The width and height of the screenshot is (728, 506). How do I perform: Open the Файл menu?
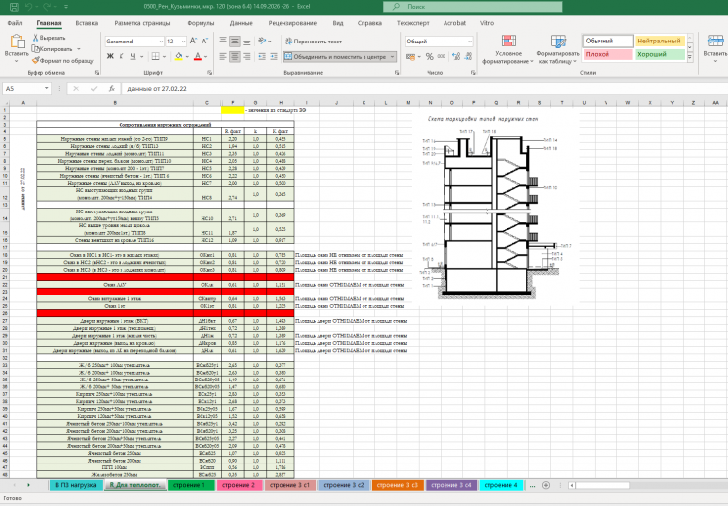(15, 23)
